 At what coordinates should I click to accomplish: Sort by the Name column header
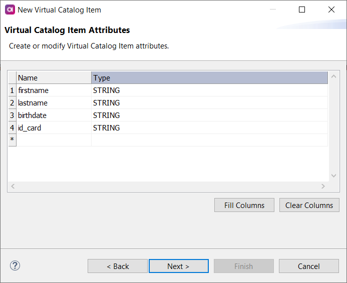pos(54,77)
